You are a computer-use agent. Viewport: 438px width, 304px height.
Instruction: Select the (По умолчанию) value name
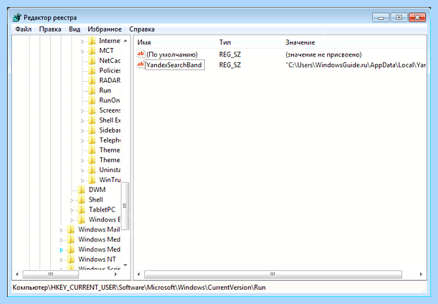coord(172,55)
